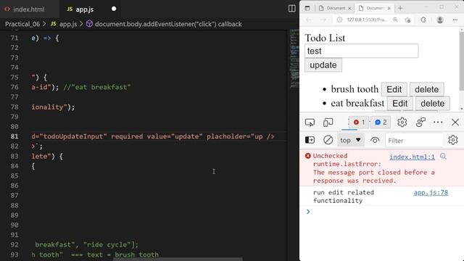Click Practical_06 folder in breadcrumb
The height and width of the screenshot is (261, 464).
point(22,24)
